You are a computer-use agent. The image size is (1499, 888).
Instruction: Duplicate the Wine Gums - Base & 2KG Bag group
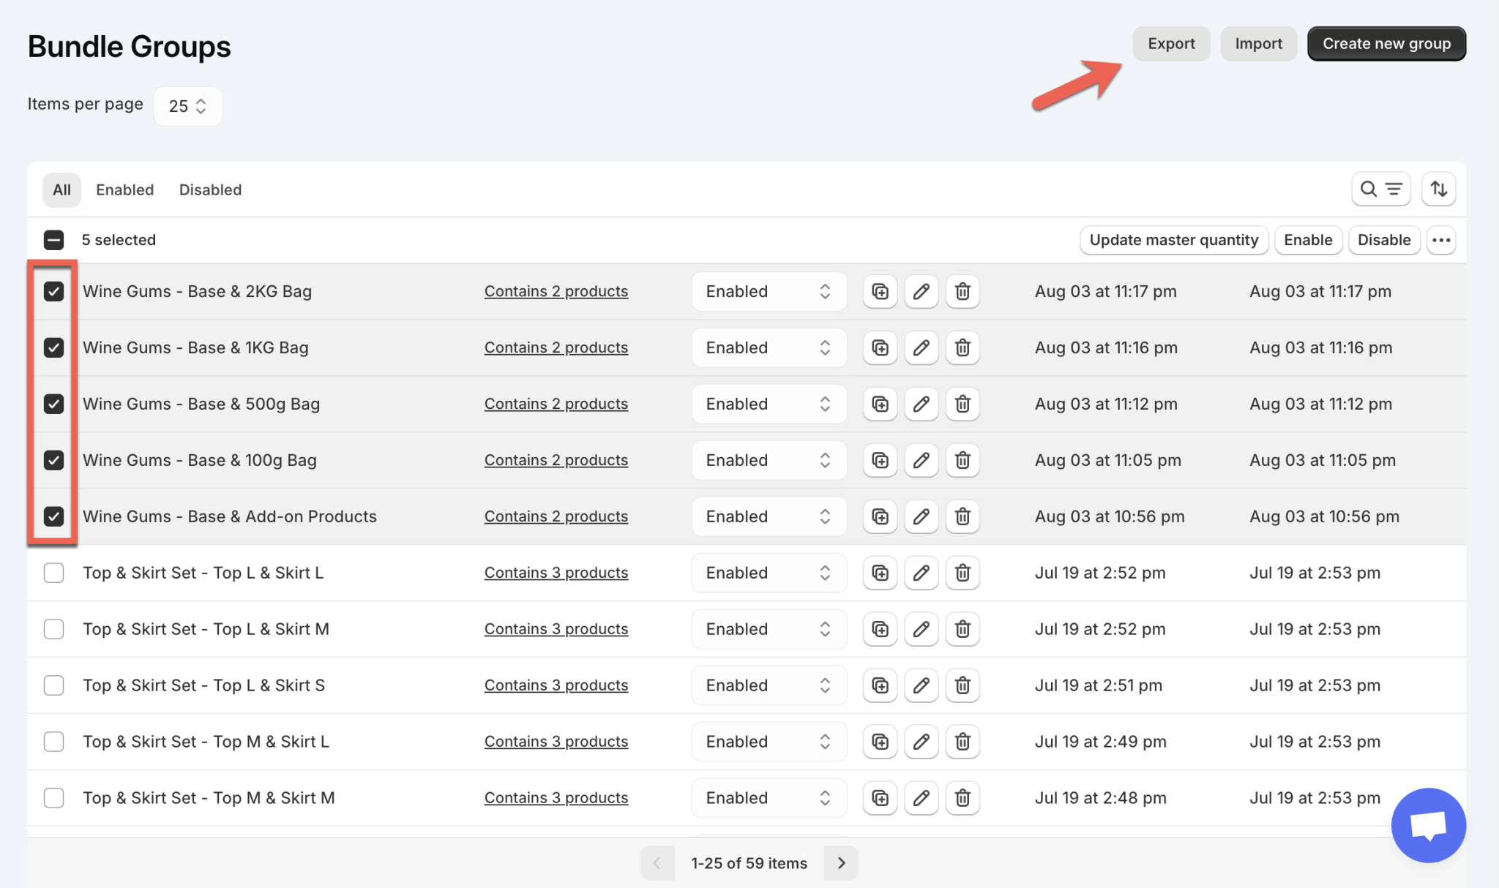(879, 291)
